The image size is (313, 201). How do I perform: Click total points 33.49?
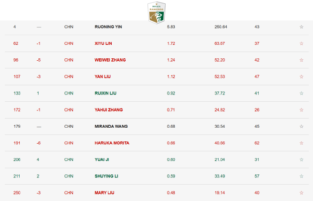pos(220,176)
